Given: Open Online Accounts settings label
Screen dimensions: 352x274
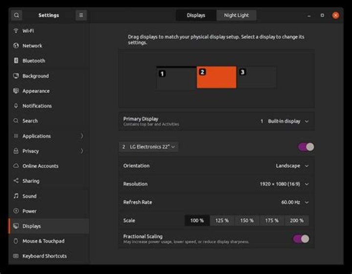Looking at the screenshot, I should coord(41,166).
